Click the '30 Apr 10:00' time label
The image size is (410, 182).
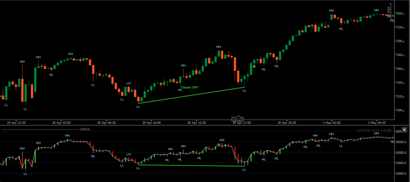pos(152,122)
